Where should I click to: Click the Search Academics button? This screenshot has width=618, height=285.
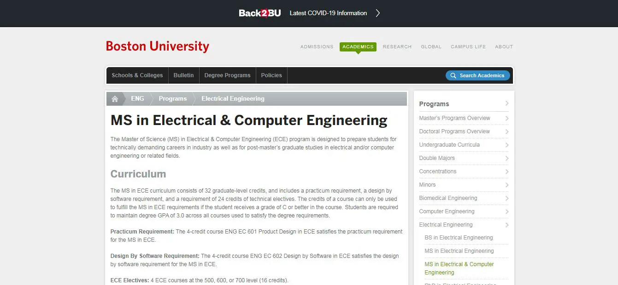coord(477,75)
